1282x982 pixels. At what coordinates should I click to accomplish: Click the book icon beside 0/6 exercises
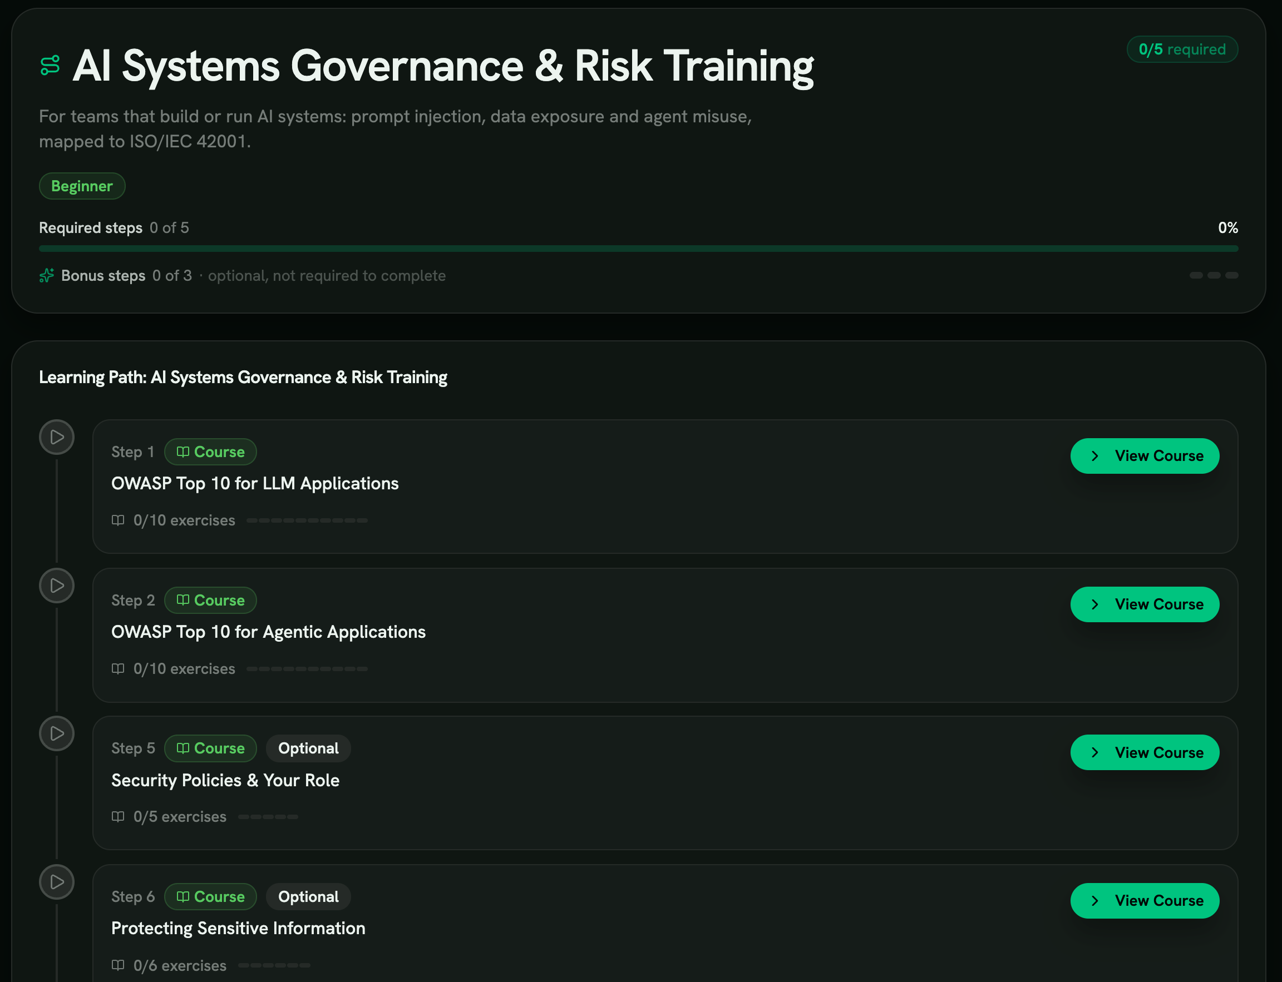pyautogui.click(x=118, y=965)
